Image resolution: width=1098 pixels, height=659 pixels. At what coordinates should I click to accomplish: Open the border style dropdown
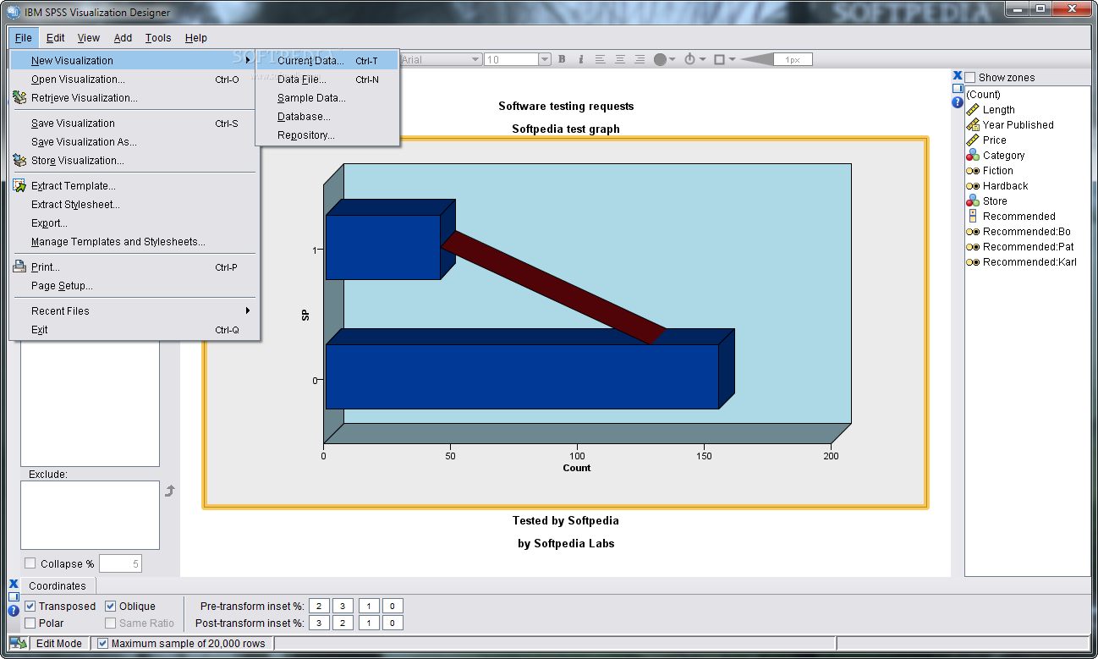694,59
